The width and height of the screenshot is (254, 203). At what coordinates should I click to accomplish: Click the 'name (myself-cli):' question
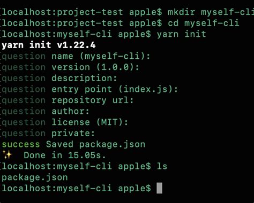101,56
